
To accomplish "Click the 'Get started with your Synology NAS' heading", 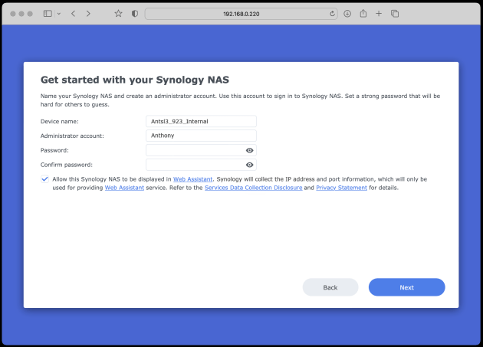I will pyautogui.click(x=135, y=80).
